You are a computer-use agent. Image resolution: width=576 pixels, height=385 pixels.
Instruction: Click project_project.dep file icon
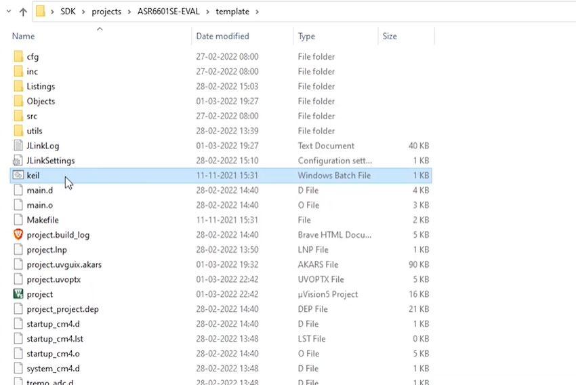tap(18, 308)
